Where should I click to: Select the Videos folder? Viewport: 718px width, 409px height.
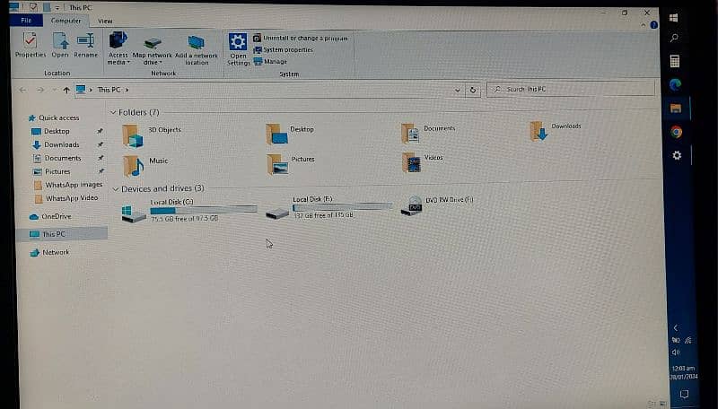[x=422, y=162]
